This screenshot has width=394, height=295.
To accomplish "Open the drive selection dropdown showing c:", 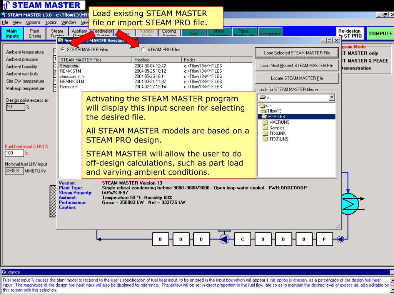I will [332, 97].
